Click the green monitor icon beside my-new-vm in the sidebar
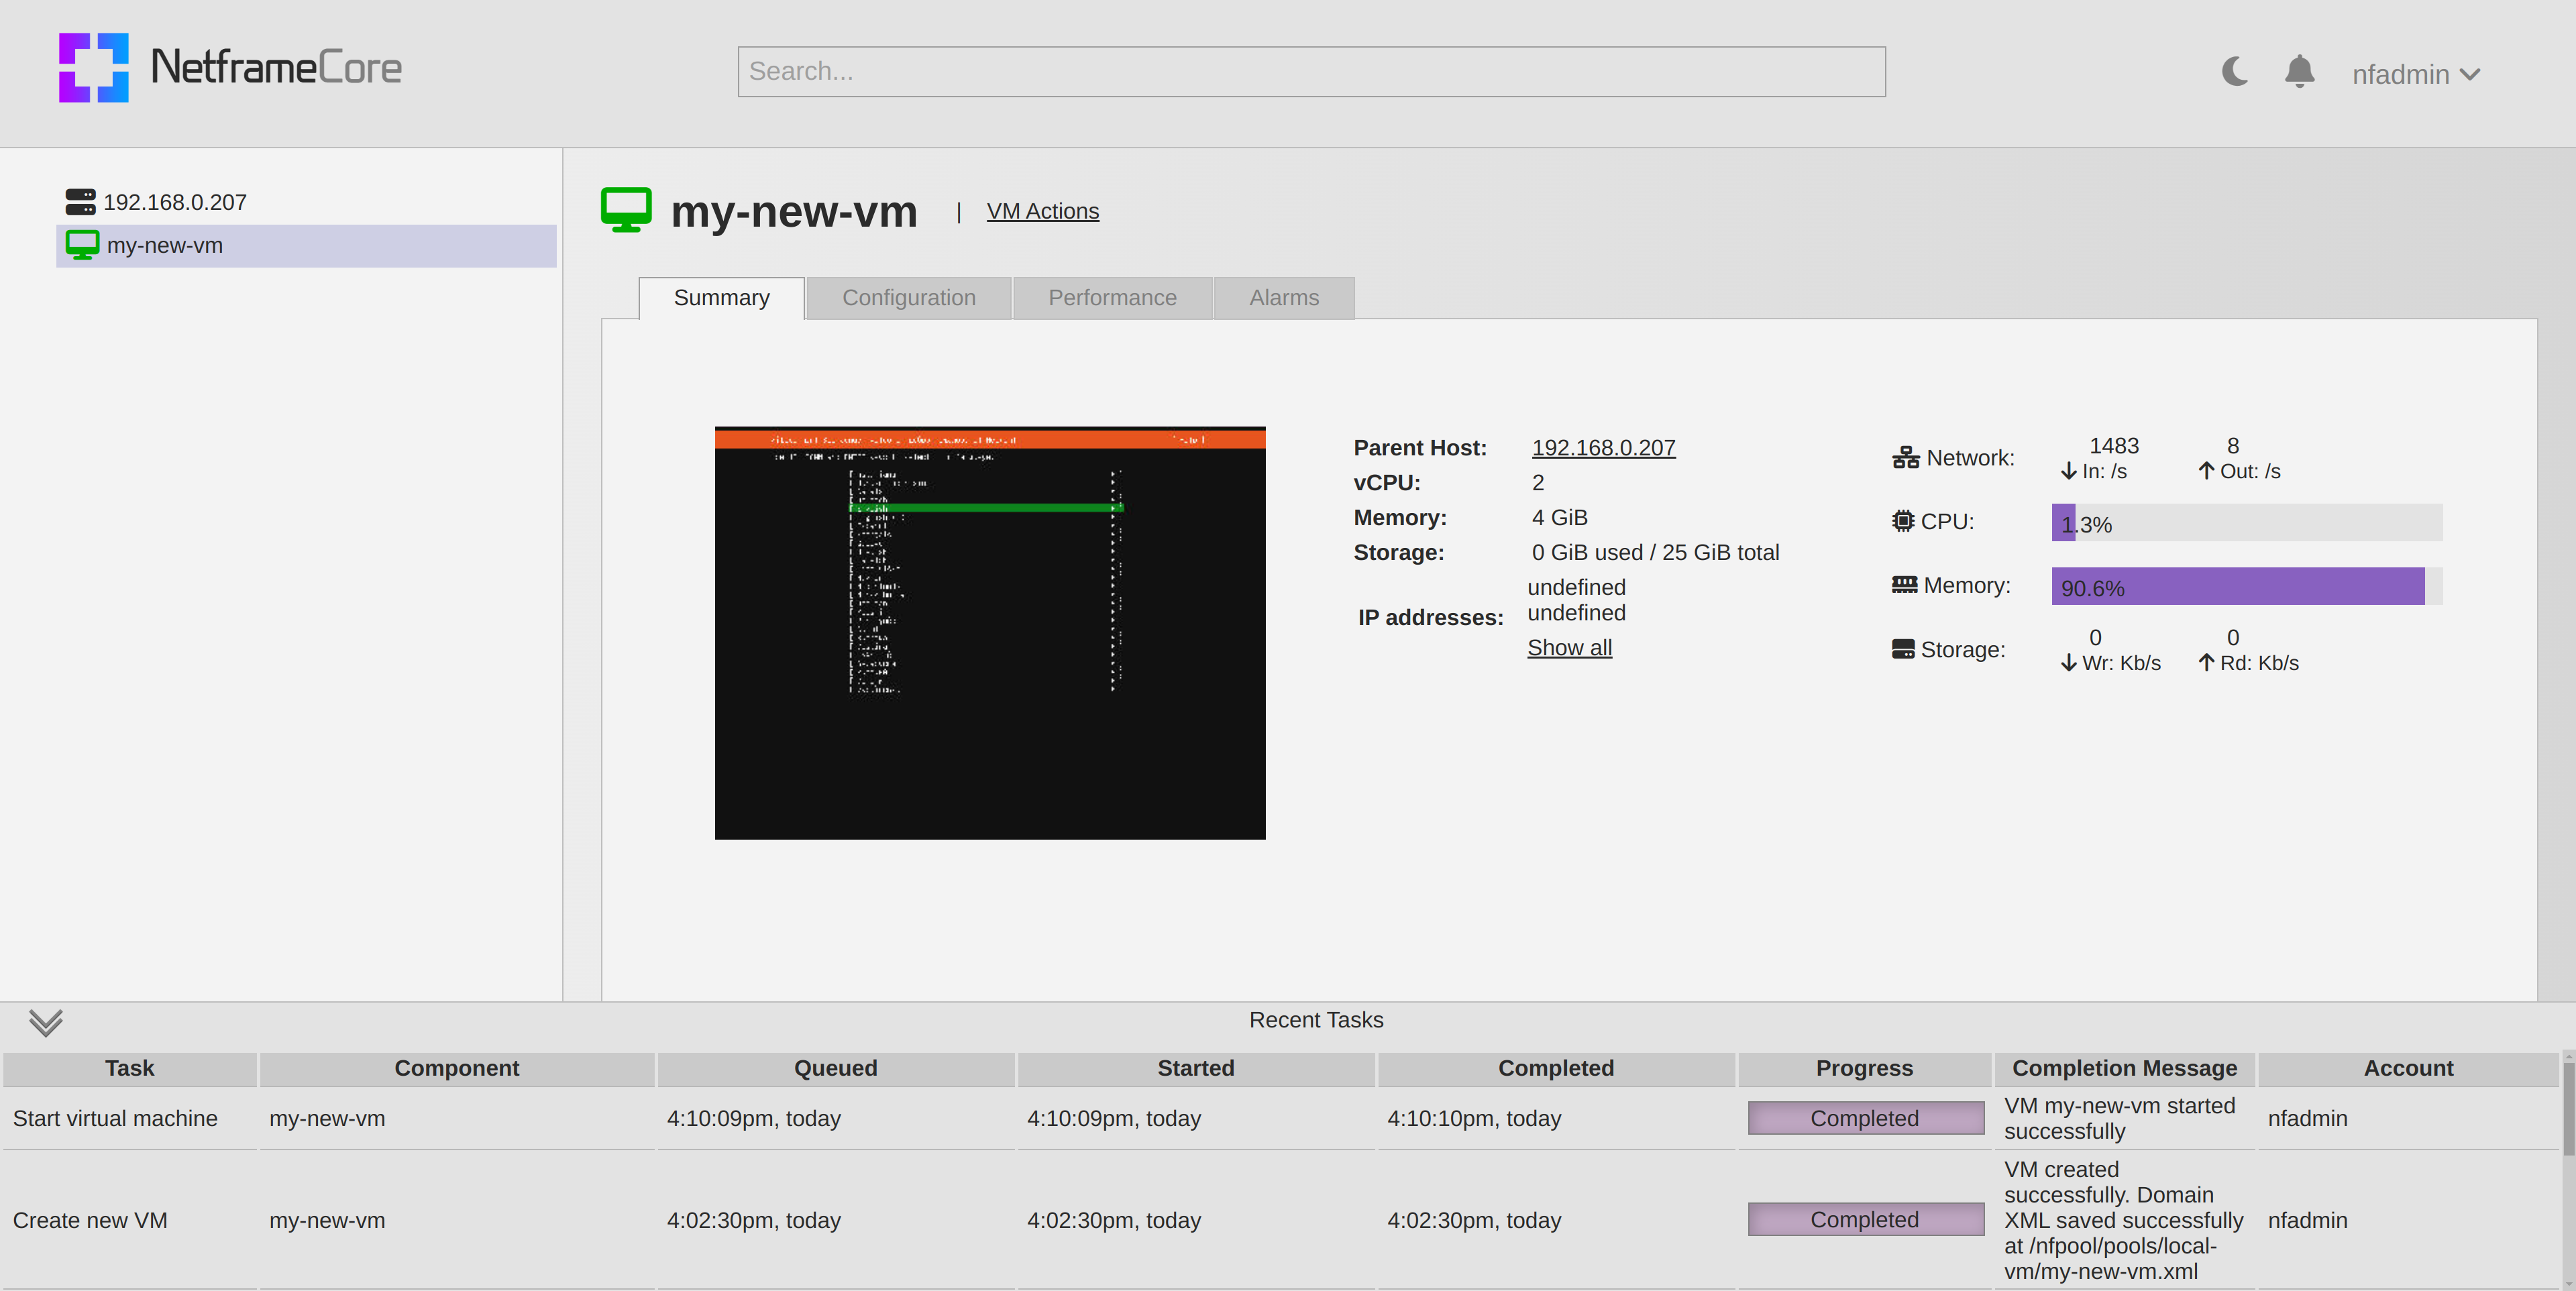 [x=82, y=245]
